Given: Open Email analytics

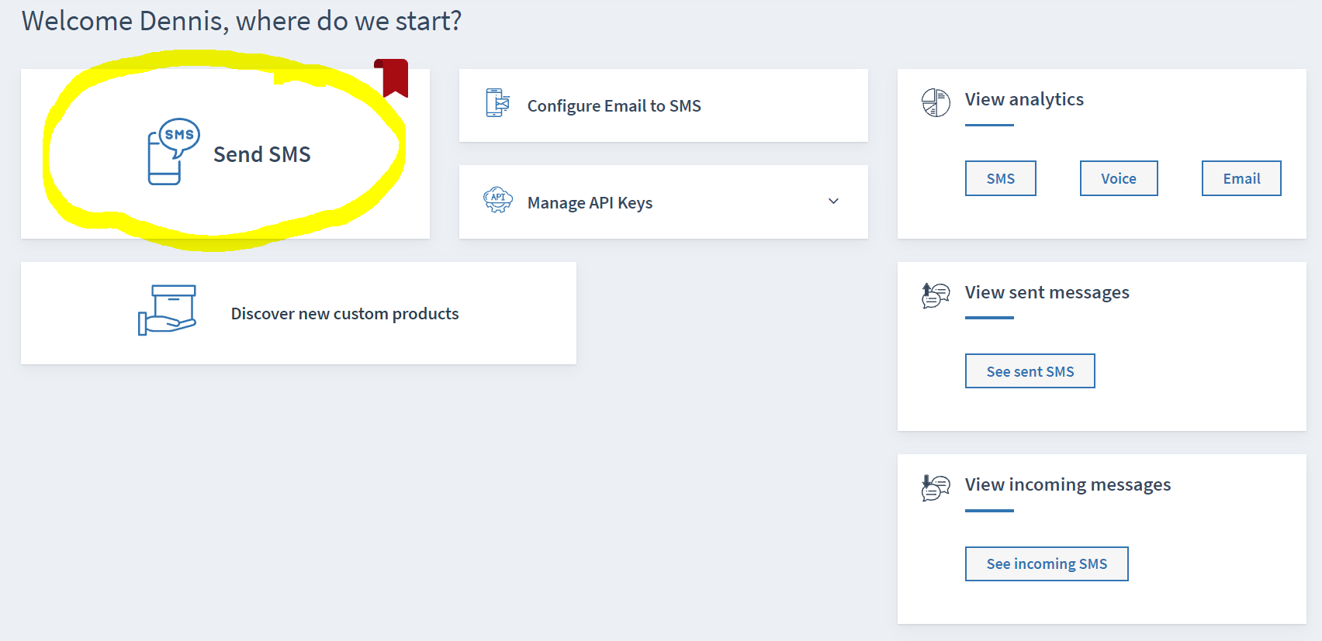Looking at the screenshot, I should [1241, 178].
